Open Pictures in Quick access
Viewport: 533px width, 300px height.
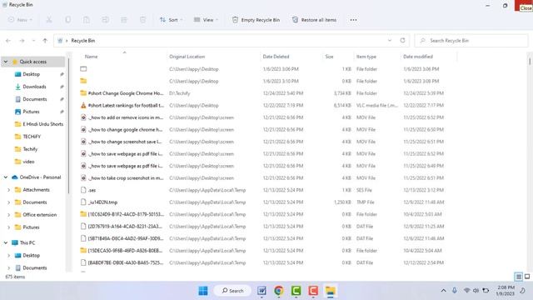coord(31,112)
